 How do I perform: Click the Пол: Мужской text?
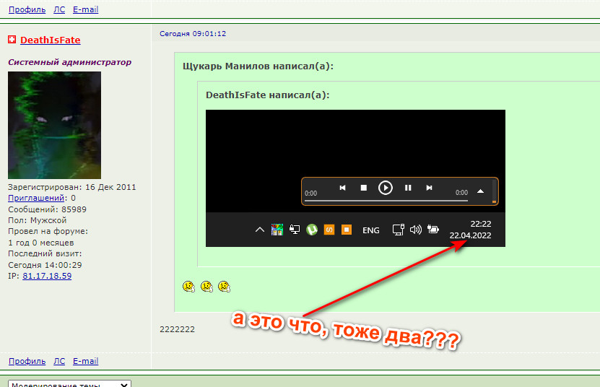[38, 220]
